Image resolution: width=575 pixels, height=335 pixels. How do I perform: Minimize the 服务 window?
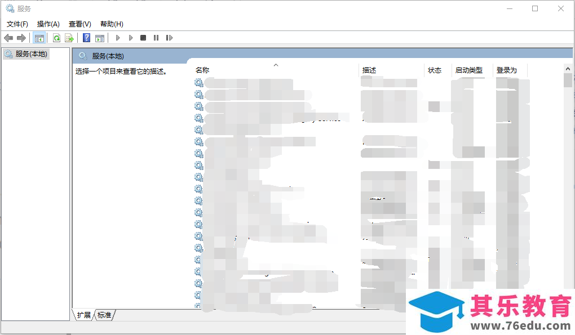pos(510,8)
